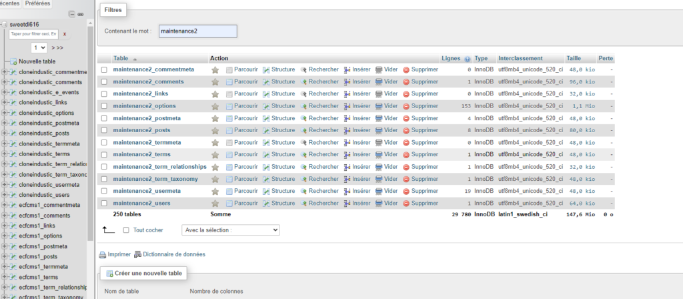The width and height of the screenshot is (683, 299).
Task: Click favorite star for maintenance2_commentmeta table
Action: point(215,69)
